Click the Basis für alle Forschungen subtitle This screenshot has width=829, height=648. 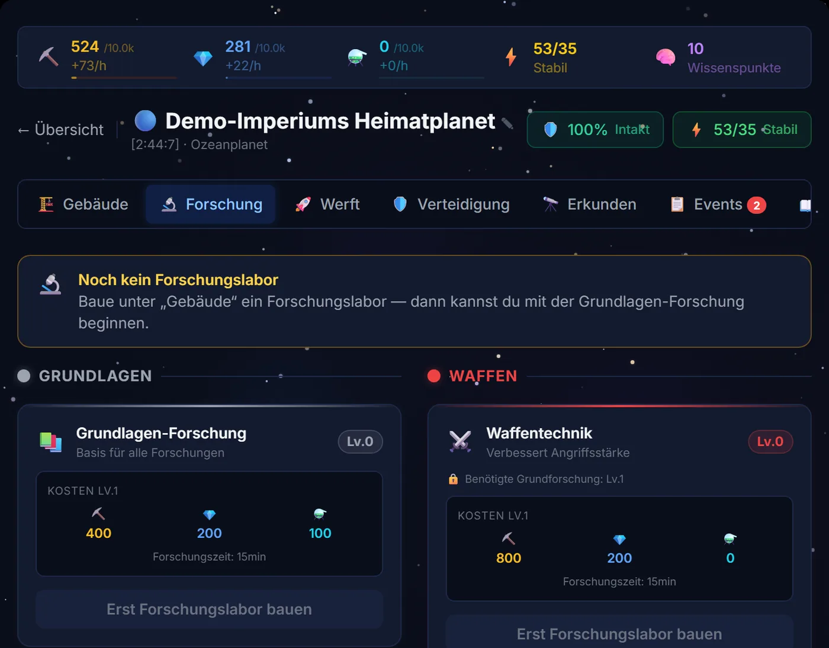coord(150,453)
